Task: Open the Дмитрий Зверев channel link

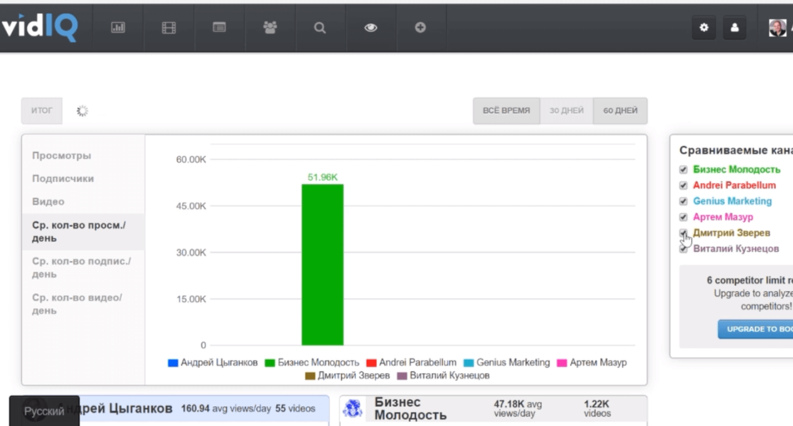Action: tap(731, 233)
